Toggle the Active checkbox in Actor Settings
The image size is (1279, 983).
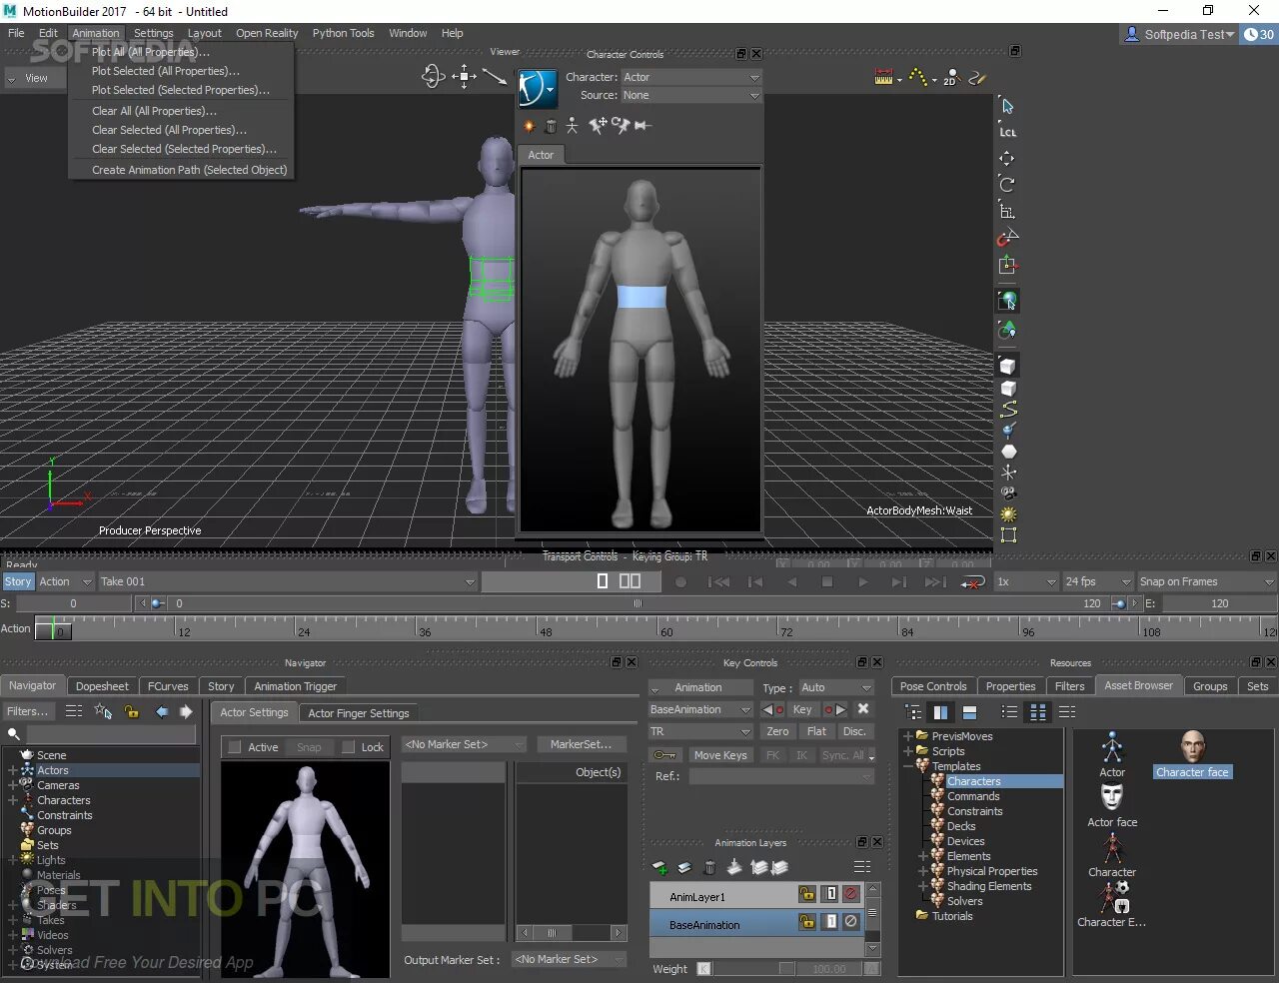tap(236, 747)
